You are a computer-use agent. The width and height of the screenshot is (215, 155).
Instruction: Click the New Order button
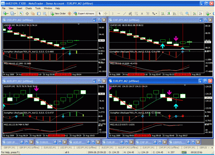(x=58, y=13)
